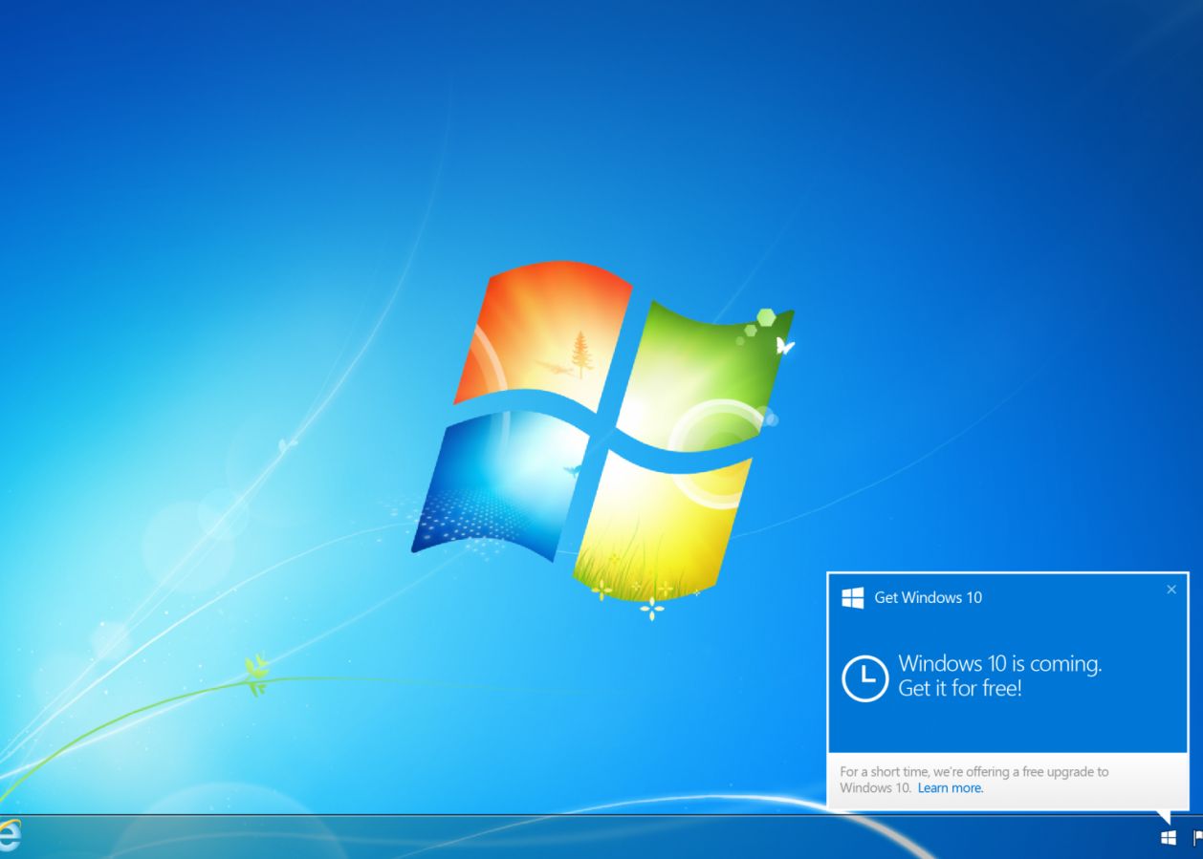Screen dimensions: 1203x859
Task: Click the Windows wallpaper logo center screen
Action: 602,430
